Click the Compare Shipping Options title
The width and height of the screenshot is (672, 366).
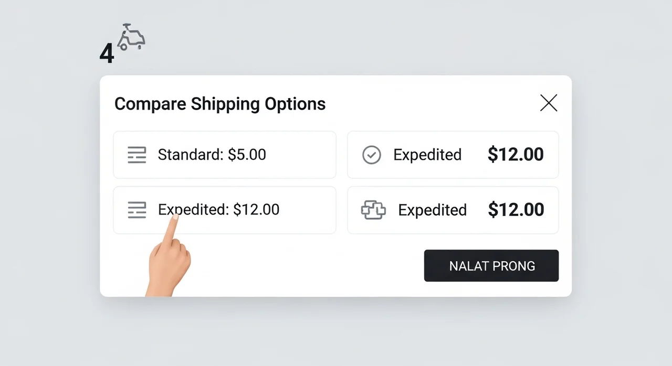220,104
